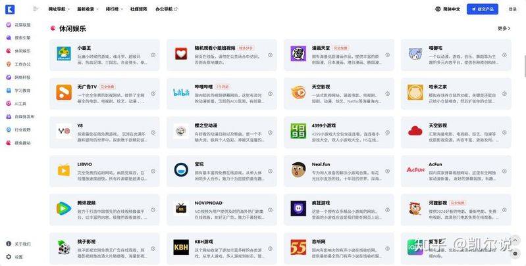Expand the 排行榜 dropdown
This screenshot has height=266, width=526.
pos(115,9)
